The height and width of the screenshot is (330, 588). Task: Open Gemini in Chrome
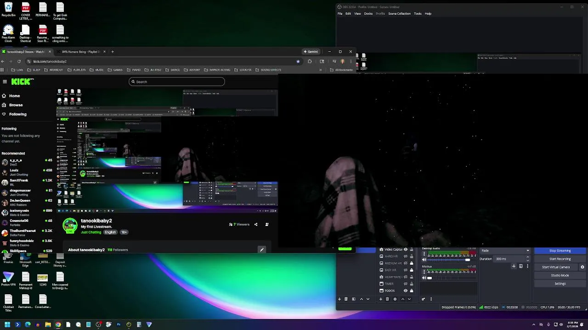coord(311,52)
